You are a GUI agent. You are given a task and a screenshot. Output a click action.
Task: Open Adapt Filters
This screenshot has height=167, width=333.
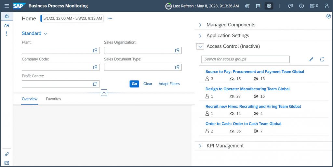point(169,84)
